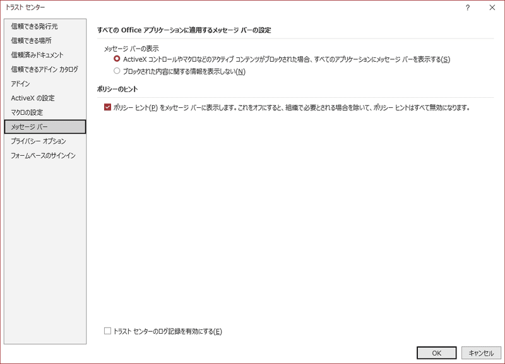
Task: Click キャンセル button
Action: click(481, 353)
